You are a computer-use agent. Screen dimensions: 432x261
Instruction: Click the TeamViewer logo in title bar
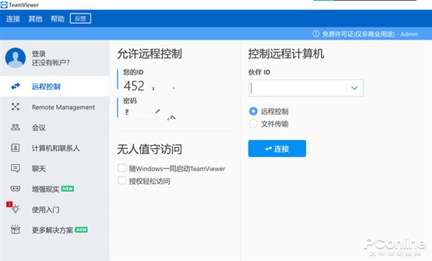tap(4, 5)
